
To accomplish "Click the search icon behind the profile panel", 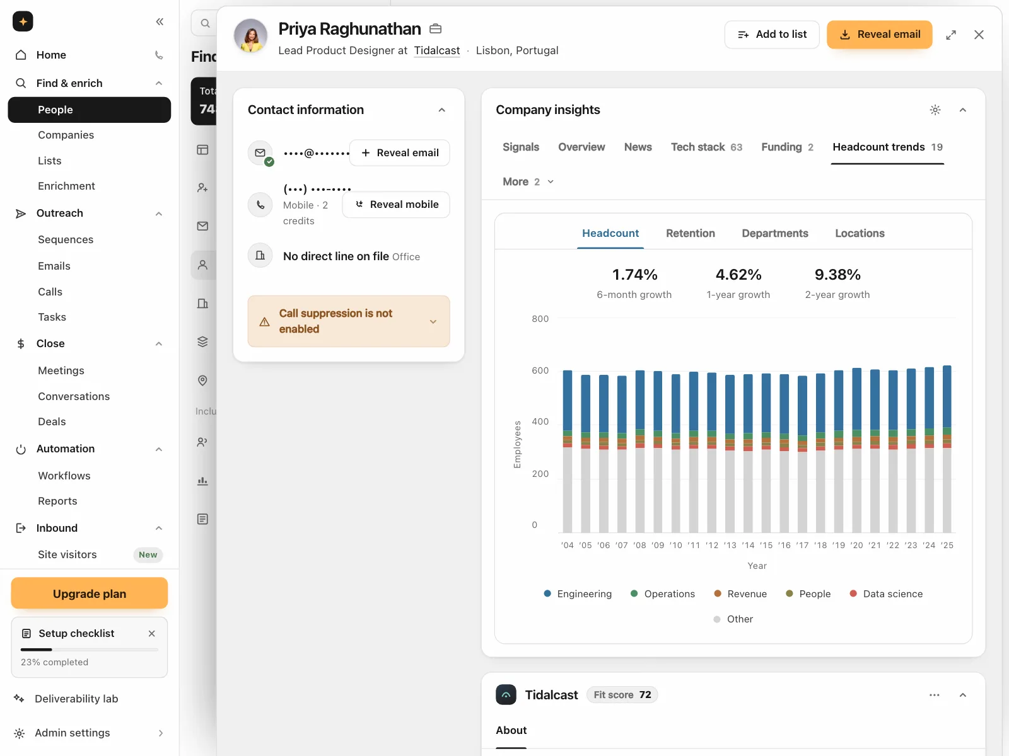I will tap(205, 23).
